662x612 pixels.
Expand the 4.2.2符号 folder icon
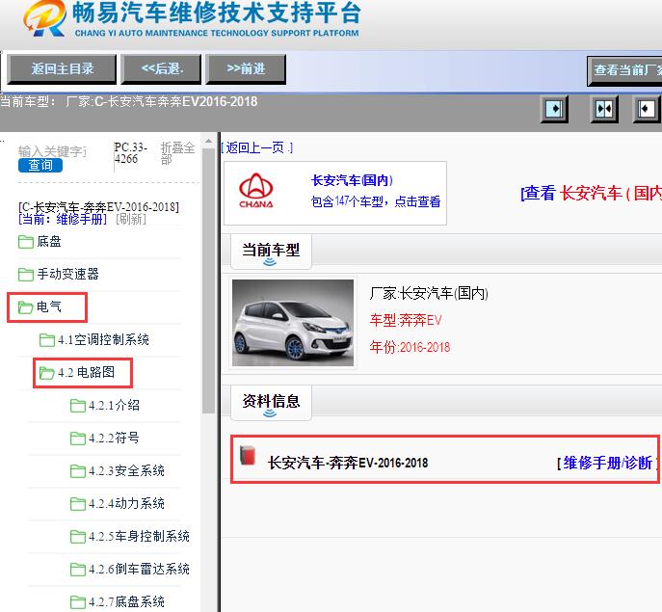pos(78,438)
